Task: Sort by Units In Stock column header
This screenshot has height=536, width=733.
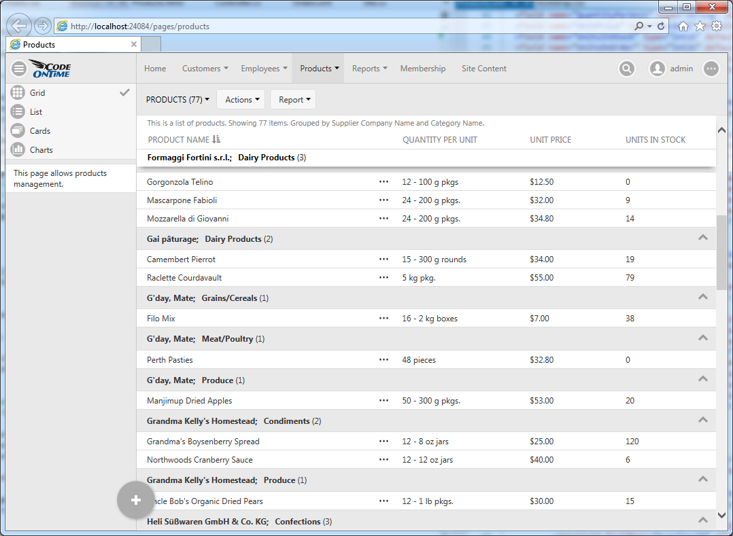Action: (655, 139)
